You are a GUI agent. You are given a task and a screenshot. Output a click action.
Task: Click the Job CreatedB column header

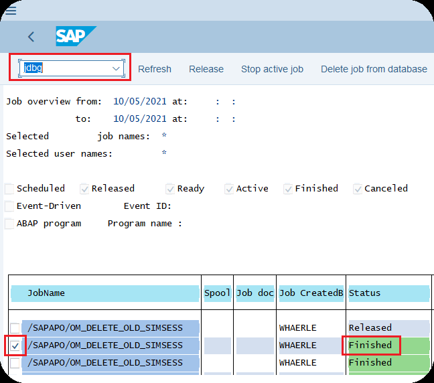coord(311,293)
